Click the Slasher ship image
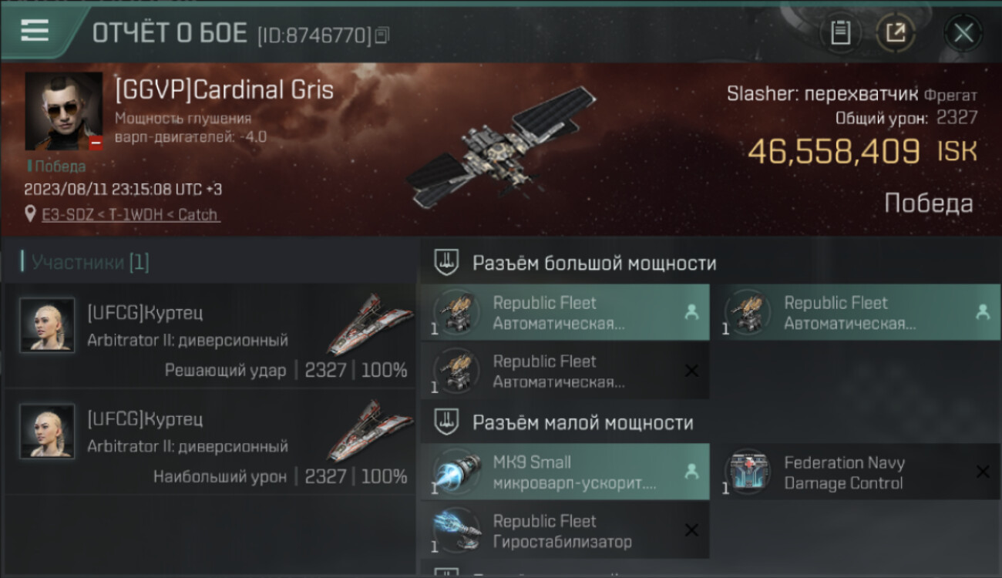This screenshot has width=1002, height=578. (501, 146)
